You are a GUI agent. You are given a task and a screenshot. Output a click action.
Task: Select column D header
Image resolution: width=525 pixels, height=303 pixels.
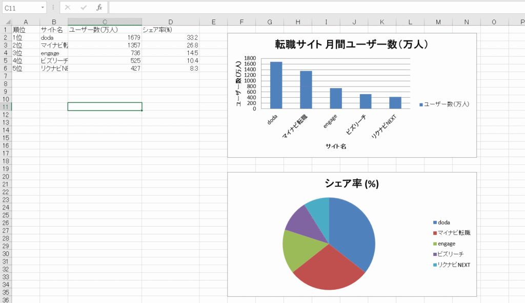(x=170, y=22)
